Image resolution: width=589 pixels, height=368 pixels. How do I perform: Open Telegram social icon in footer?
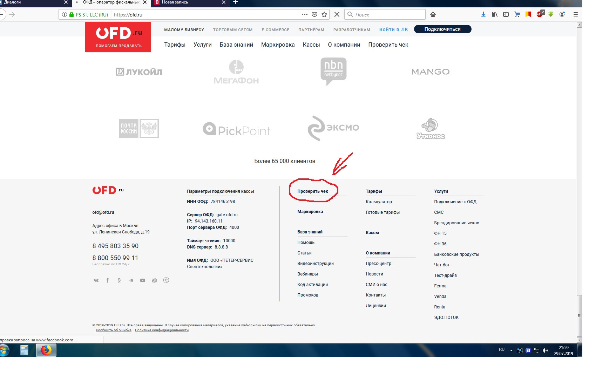click(131, 280)
